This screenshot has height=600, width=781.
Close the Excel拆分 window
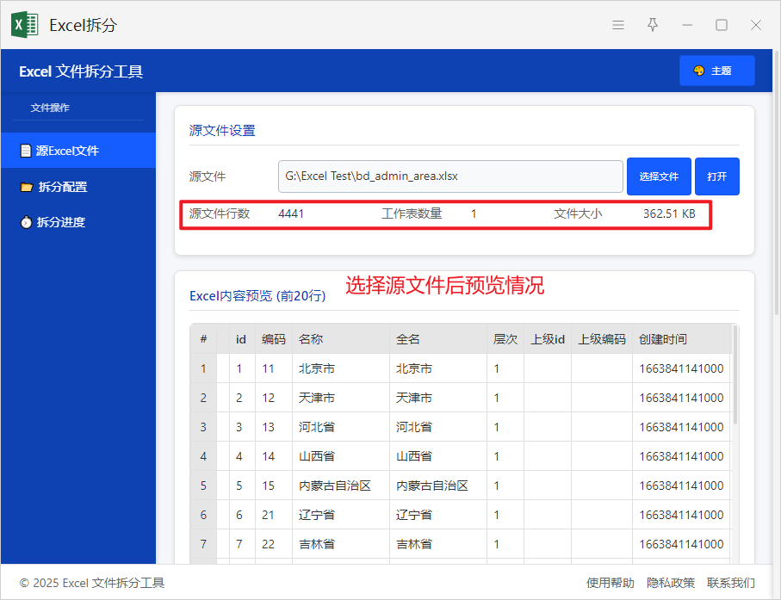point(755,25)
